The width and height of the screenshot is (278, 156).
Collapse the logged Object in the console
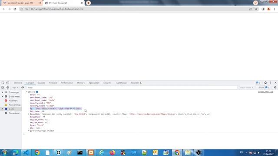[27, 92]
